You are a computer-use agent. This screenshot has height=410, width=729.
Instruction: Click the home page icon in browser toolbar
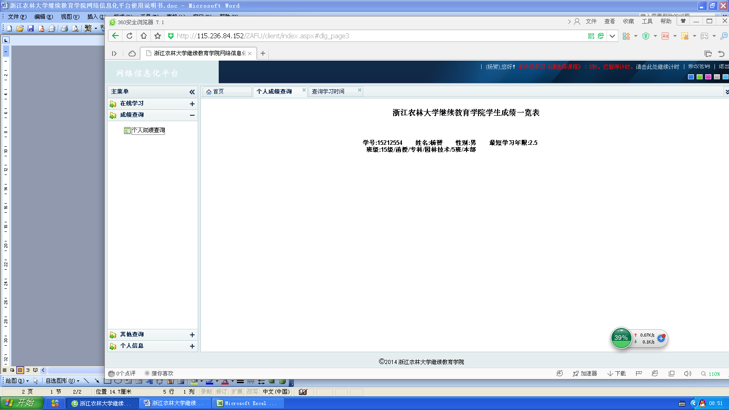click(144, 36)
